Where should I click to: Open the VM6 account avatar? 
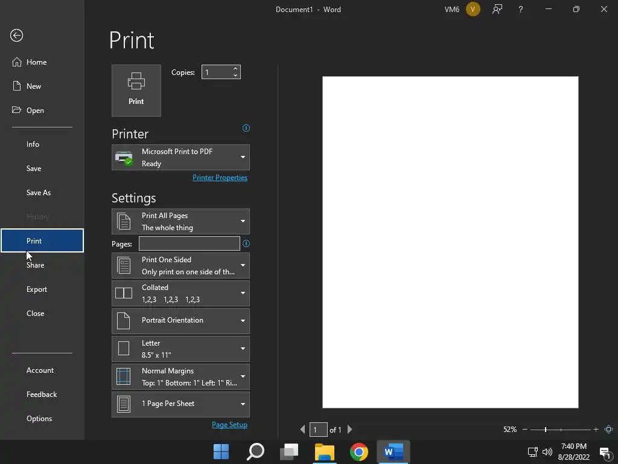pos(473,9)
